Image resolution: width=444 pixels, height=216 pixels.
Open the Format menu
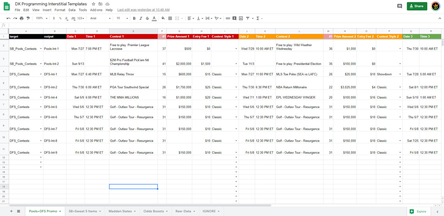(60, 10)
